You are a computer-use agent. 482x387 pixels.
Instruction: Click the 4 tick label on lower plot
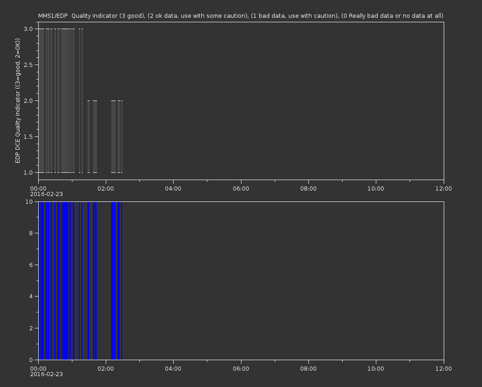point(31,297)
